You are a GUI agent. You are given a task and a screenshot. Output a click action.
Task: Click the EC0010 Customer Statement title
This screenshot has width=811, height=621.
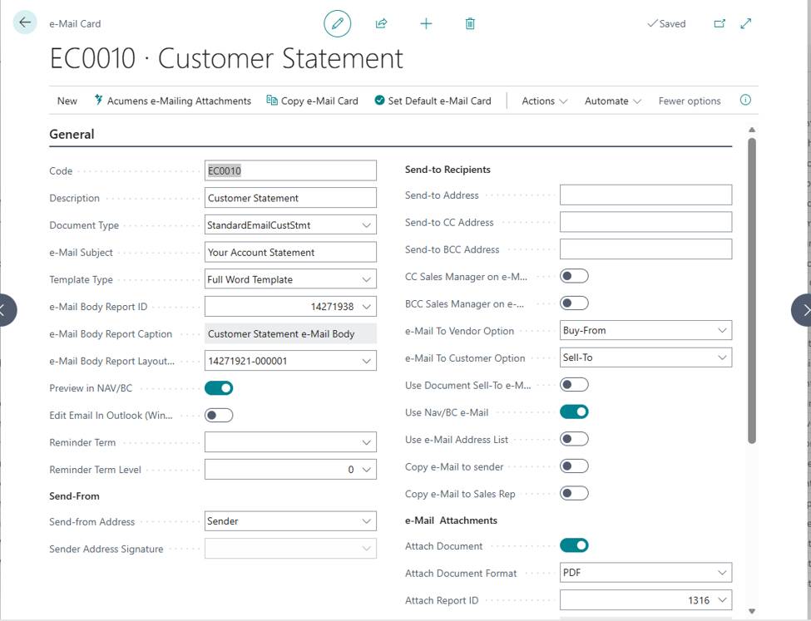coord(226,58)
